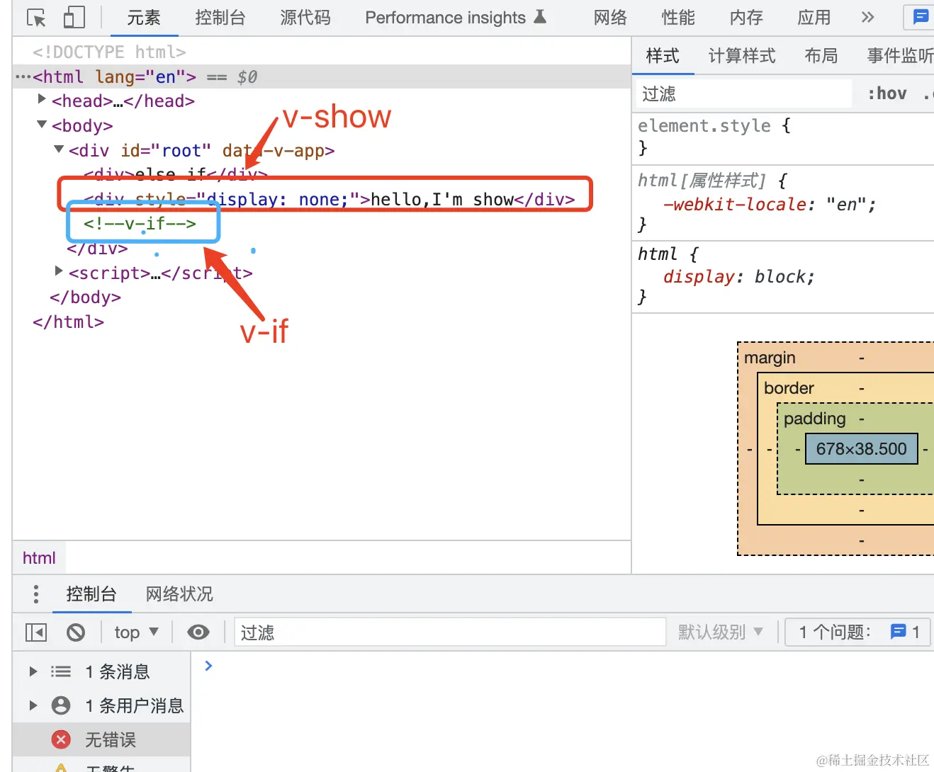The height and width of the screenshot is (772, 934).
Task: Clear the console with the ban icon
Action: pyautogui.click(x=76, y=632)
